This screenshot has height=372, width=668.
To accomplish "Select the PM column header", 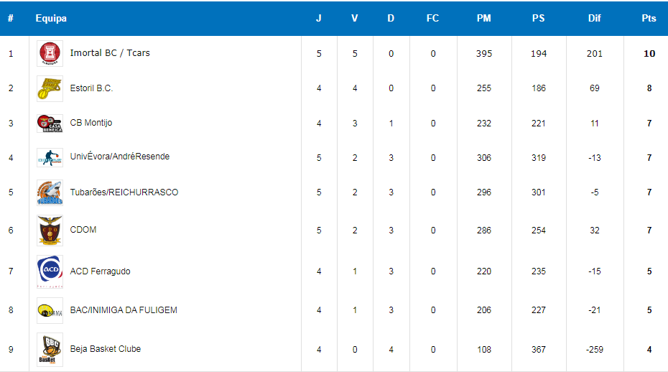I will click(484, 19).
